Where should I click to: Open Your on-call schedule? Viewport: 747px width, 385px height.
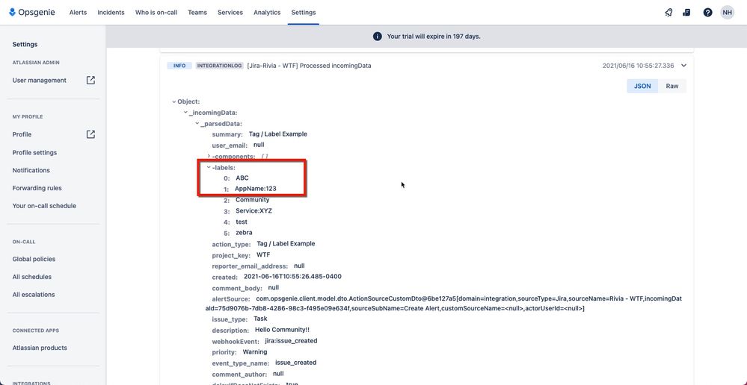[44, 206]
